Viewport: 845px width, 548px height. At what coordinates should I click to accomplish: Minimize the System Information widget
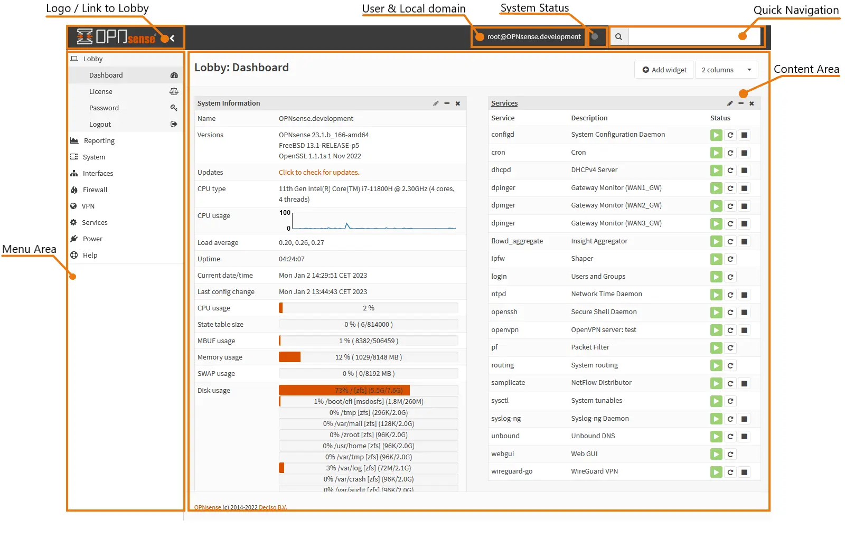(447, 103)
